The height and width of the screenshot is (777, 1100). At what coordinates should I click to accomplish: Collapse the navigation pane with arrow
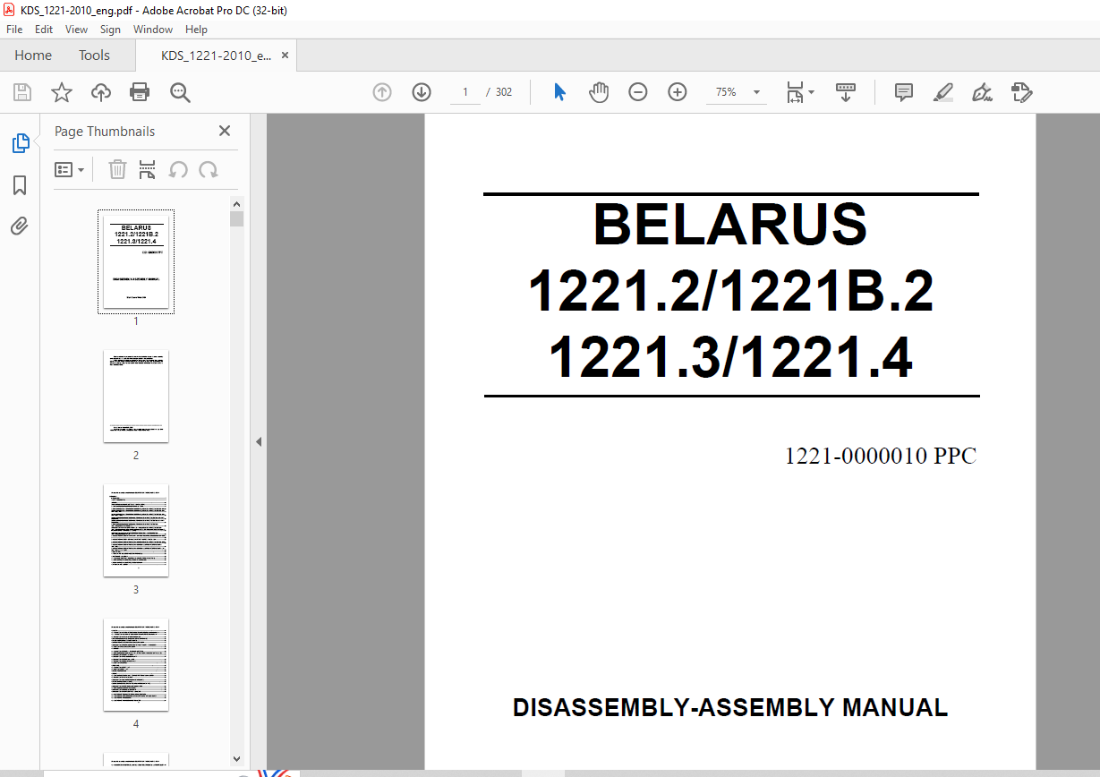pos(259,441)
